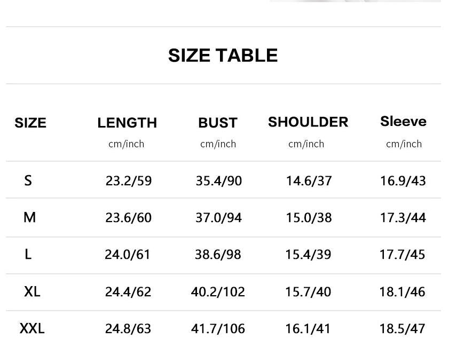Select the SIZE column header
The width and height of the screenshot is (472, 348).
pos(30,123)
